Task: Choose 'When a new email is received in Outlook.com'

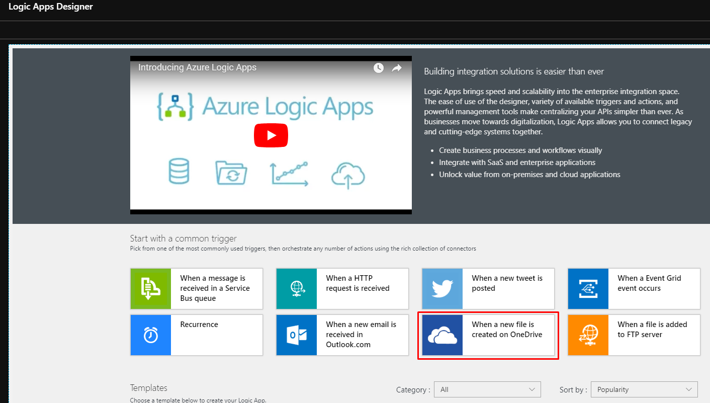Action: pyautogui.click(x=342, y=335)
